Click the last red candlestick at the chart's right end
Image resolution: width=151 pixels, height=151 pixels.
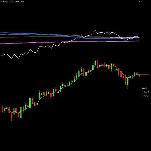coord(139,75)
